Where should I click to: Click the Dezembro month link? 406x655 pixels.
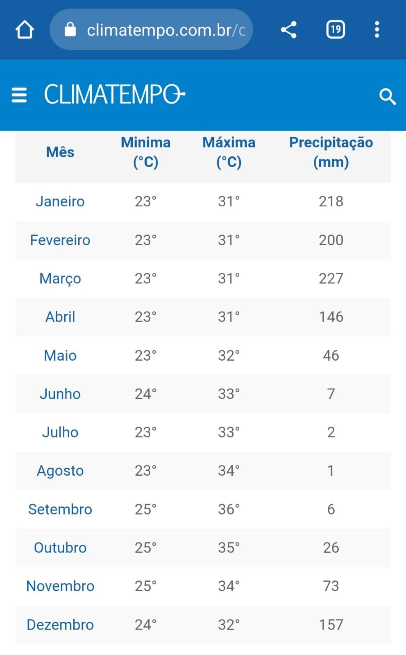click(x=60, y=625)
